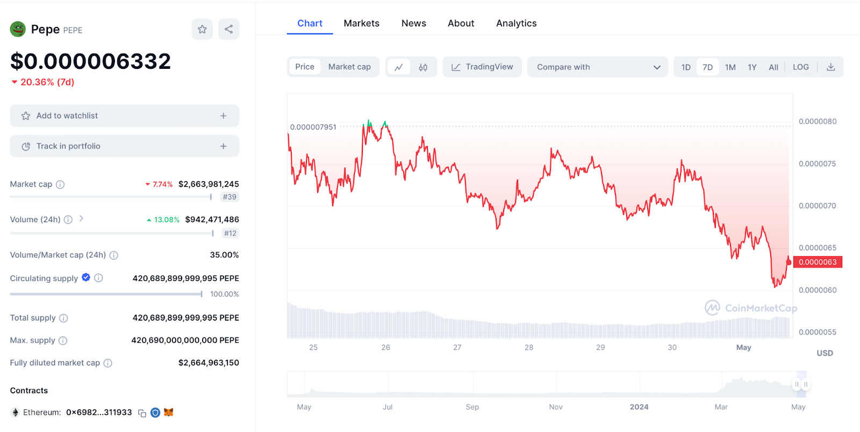Click the PEPE ticker label
860x432 pixels.
(73, 30)
